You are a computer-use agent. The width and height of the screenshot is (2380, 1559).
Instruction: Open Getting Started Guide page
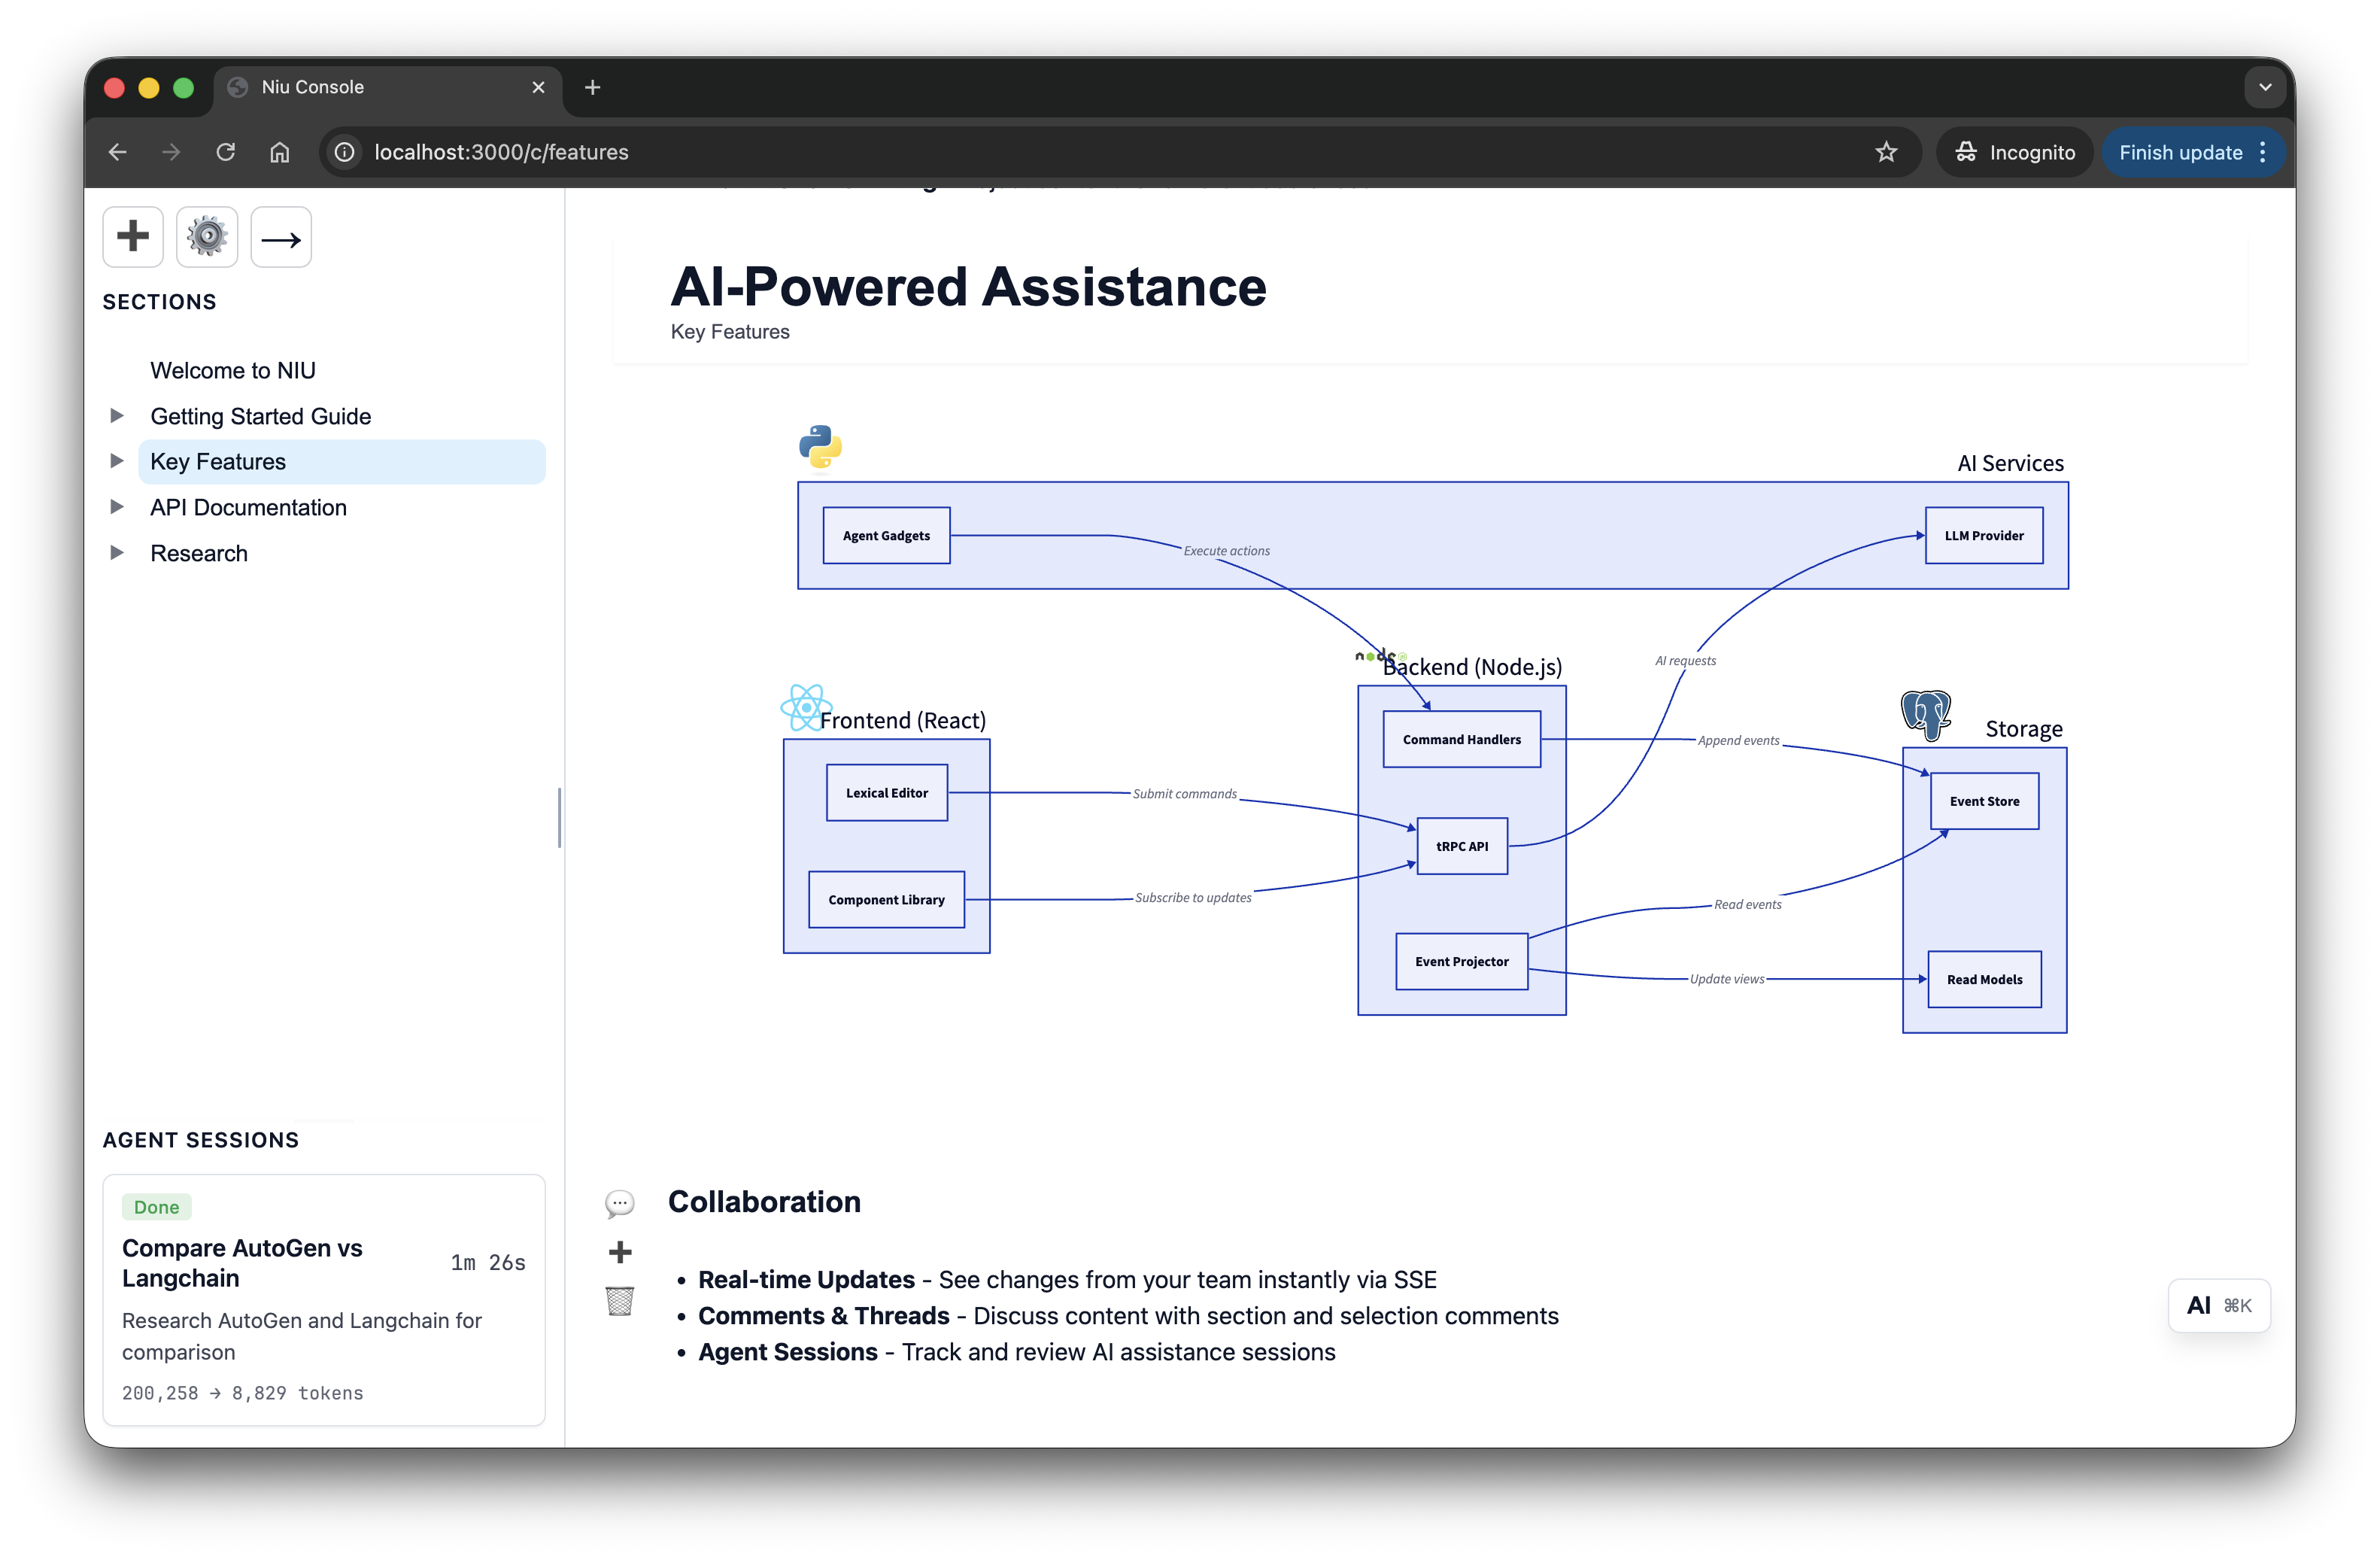pyautogui.click(x=261, y=417)
